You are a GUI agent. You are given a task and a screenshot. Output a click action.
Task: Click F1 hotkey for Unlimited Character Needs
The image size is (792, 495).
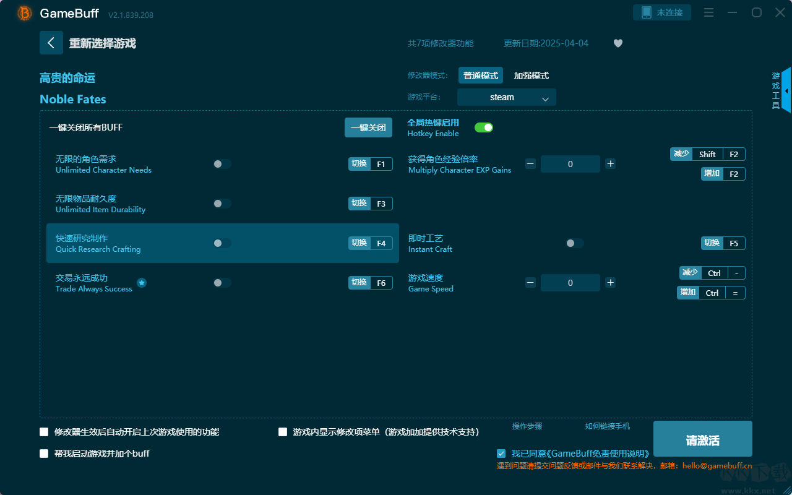tap(371, 164)
